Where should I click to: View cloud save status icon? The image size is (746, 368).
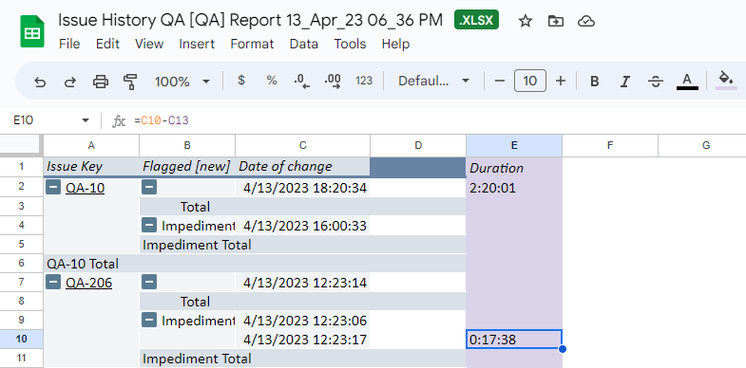(x=586, y=21)
